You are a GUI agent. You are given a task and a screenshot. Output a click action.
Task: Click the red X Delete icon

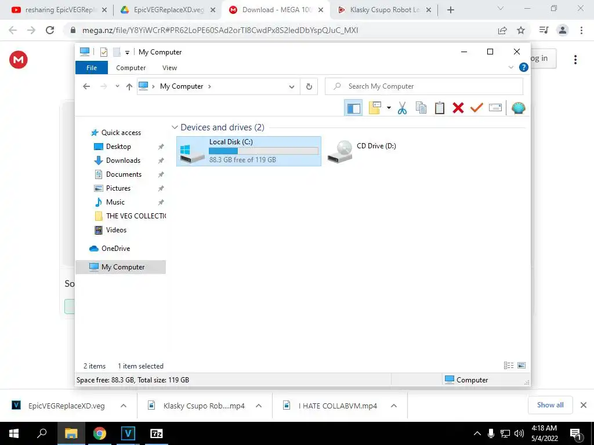458,108
